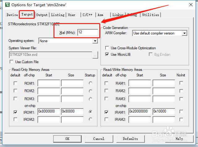Click the Defaults button
The image size is (198, 147).
coord(131,139)
